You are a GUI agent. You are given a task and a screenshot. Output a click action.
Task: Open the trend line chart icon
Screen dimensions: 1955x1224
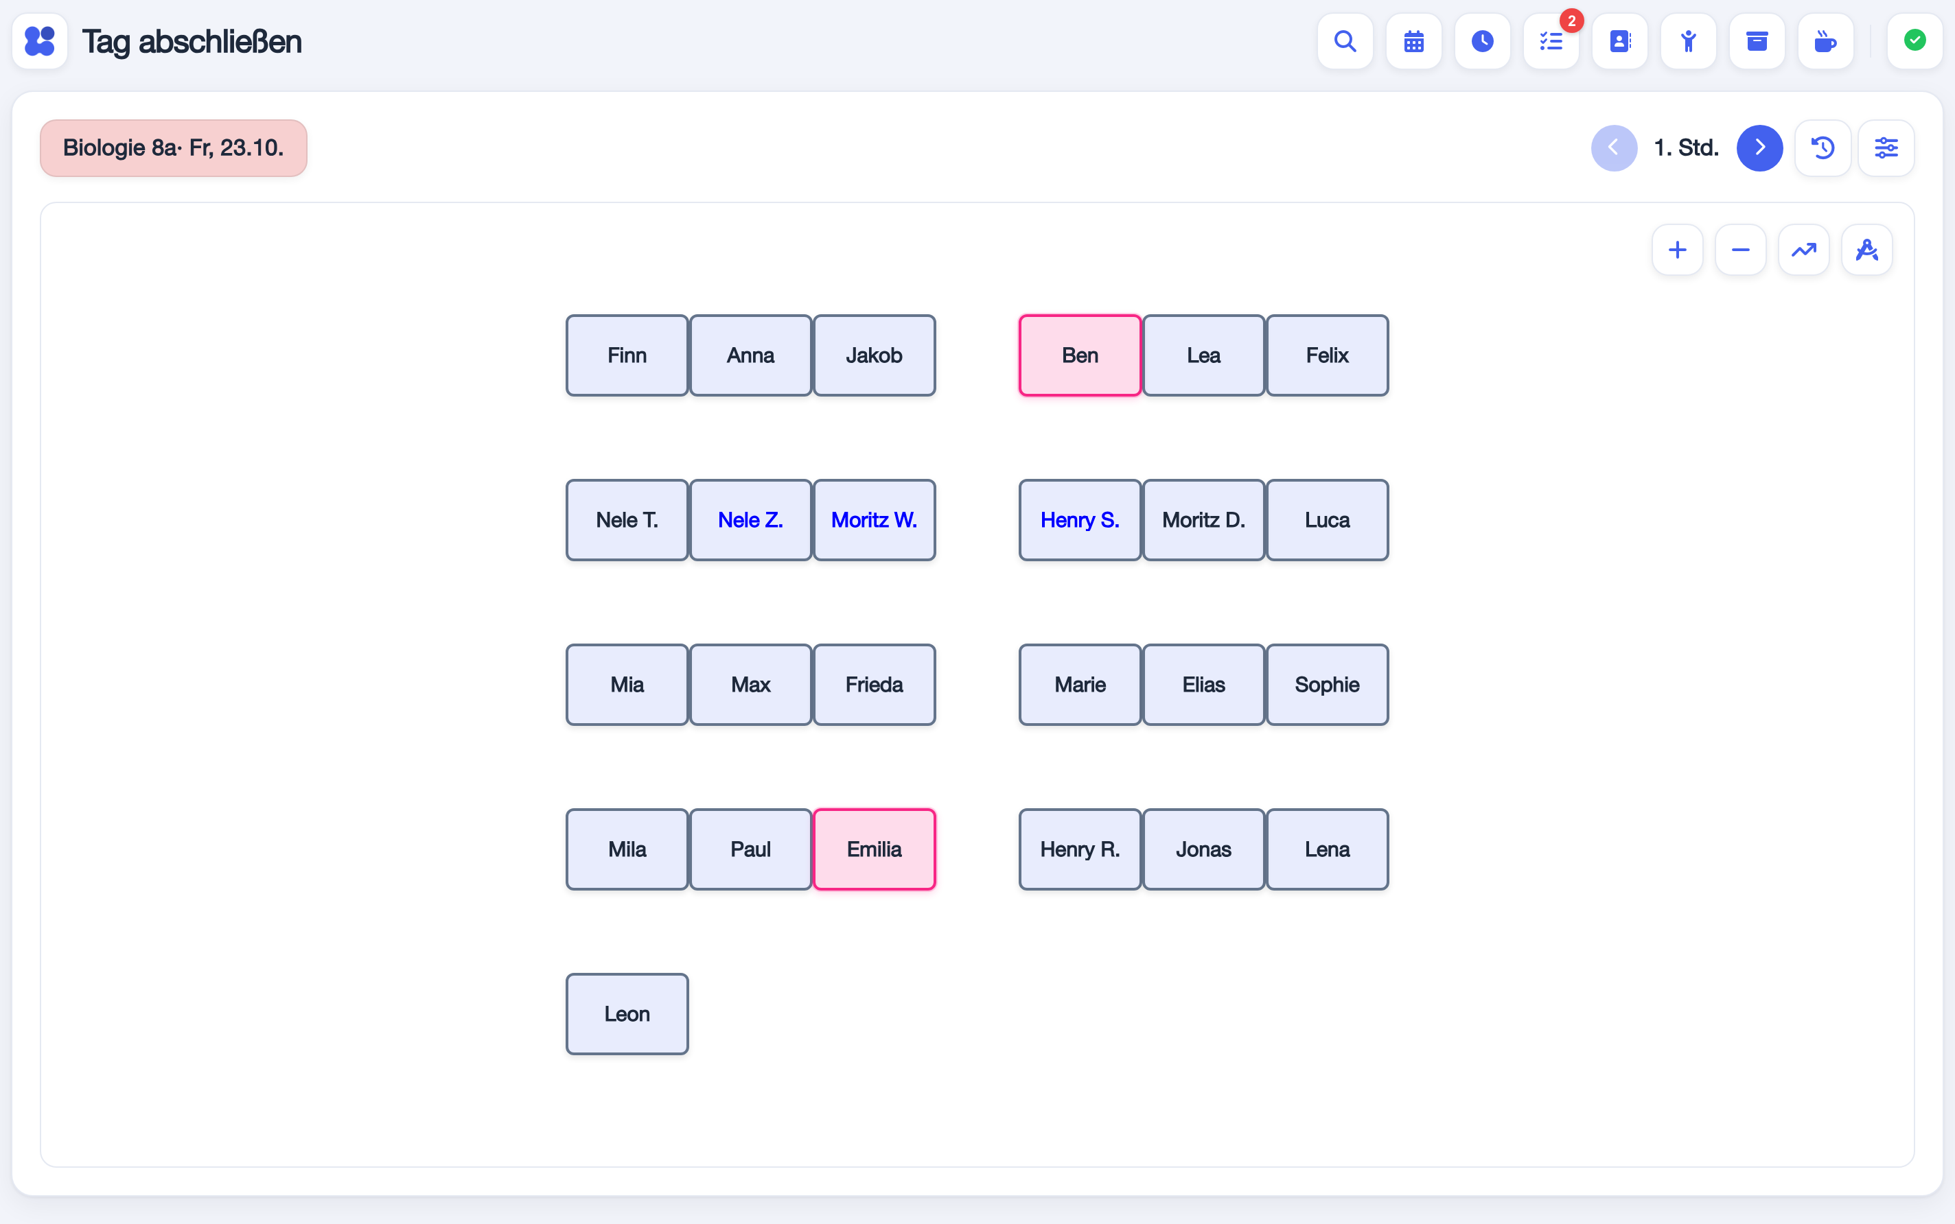point(1803,249)
